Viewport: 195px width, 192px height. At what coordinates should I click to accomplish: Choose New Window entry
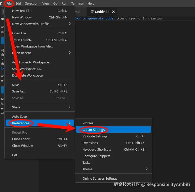40,17
